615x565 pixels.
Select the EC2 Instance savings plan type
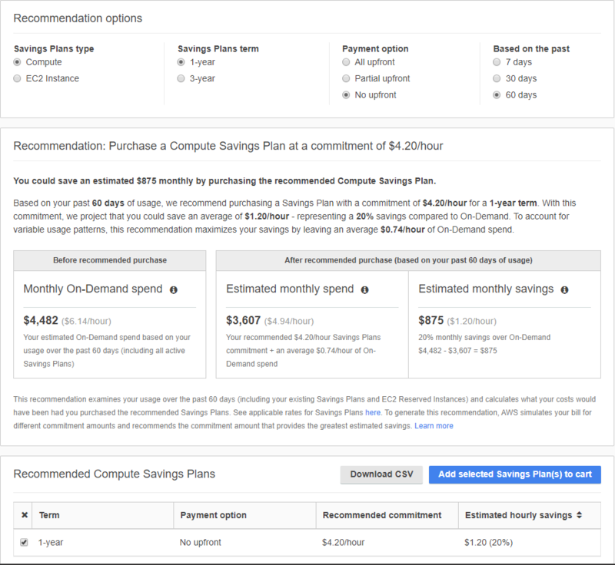18,78
